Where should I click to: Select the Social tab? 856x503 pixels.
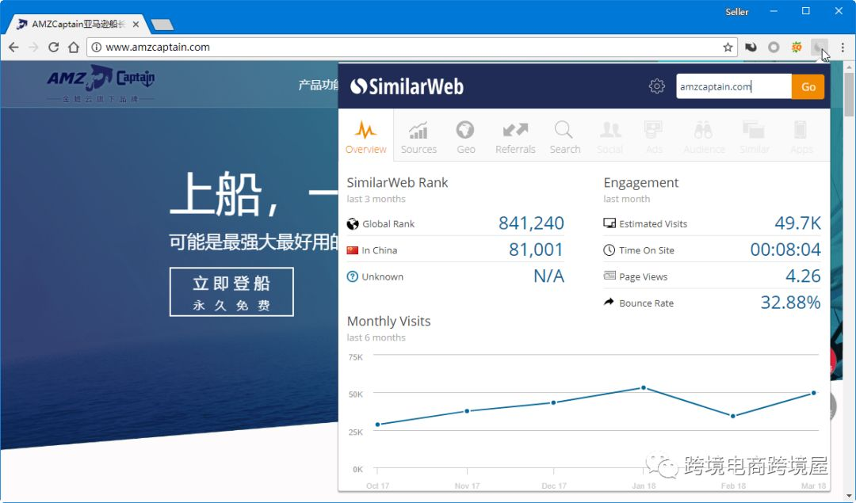coord(610,138)
